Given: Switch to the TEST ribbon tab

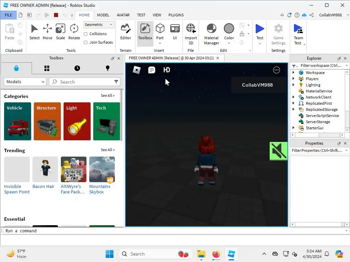Looking at the screenshot, I should (x=141, y=15).
